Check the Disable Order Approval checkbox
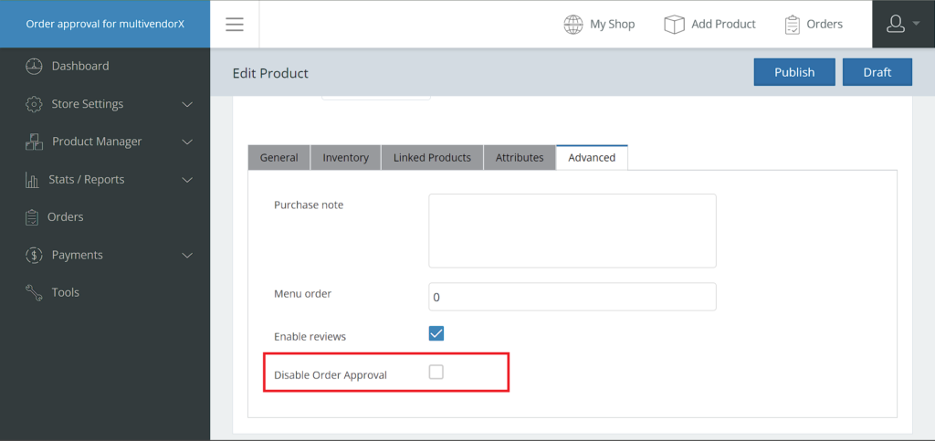The width and height of the screenshot is (935, 441). tap(436, 372)
